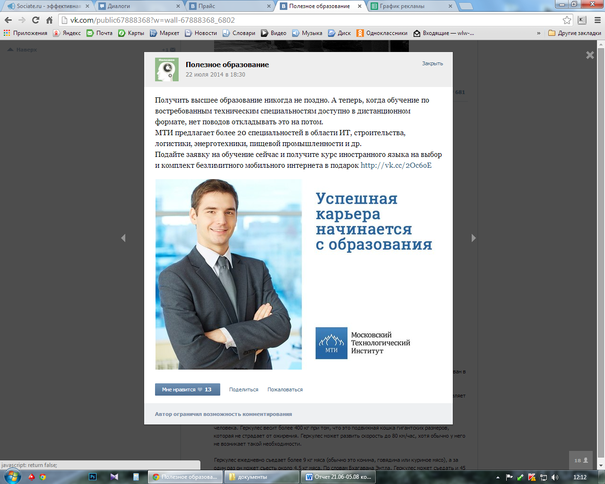605x484 pixels.
Task: Click the browser forward arrow
Action: point(22,20)
